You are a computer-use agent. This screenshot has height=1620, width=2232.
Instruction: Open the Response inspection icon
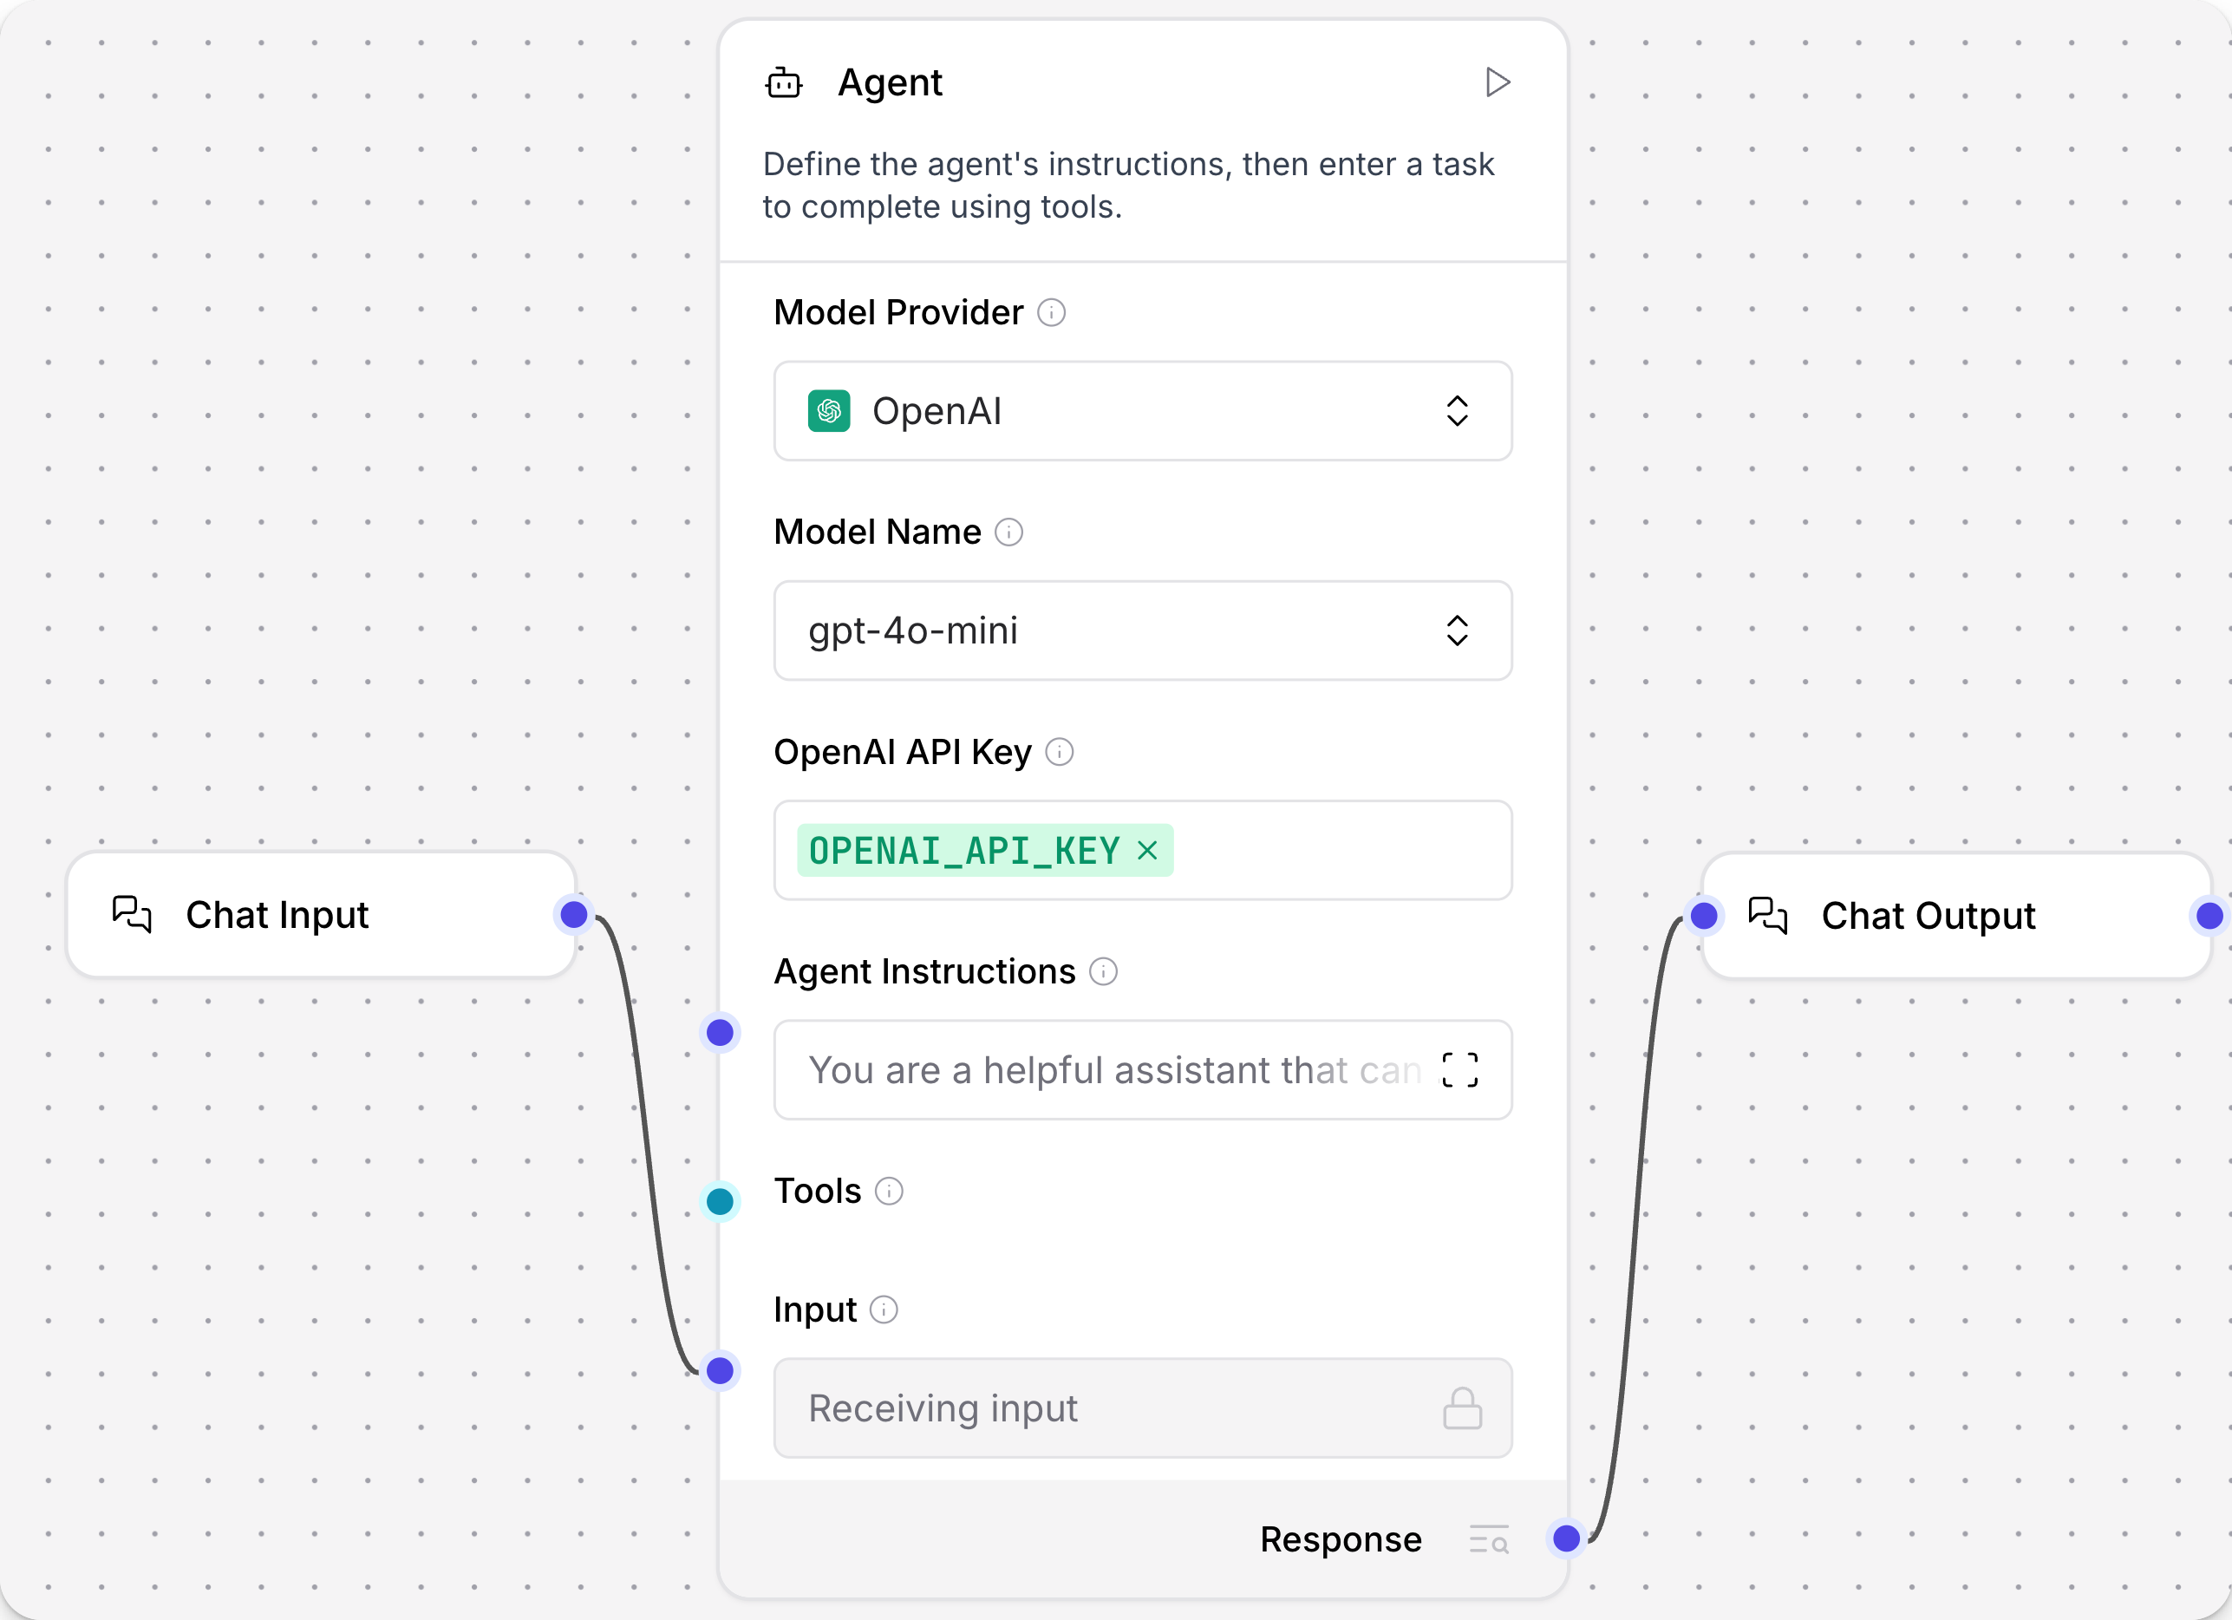(x=1488, y=1539)
